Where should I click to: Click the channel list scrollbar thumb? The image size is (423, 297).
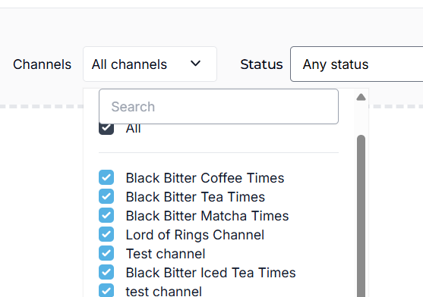tap(361, 216)
